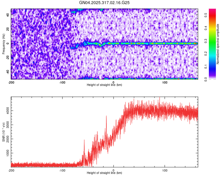Click the 'SNR (10 * v/v)' axis label
The width and height of the screenshot is (220, 176).
[x=4, y=132]
